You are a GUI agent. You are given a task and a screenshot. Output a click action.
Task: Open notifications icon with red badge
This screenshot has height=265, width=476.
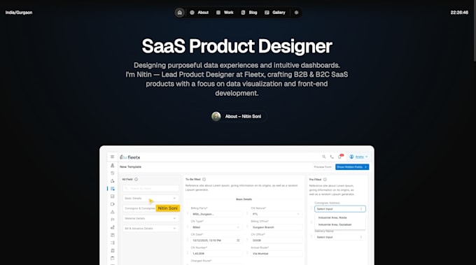coord(340,157)
